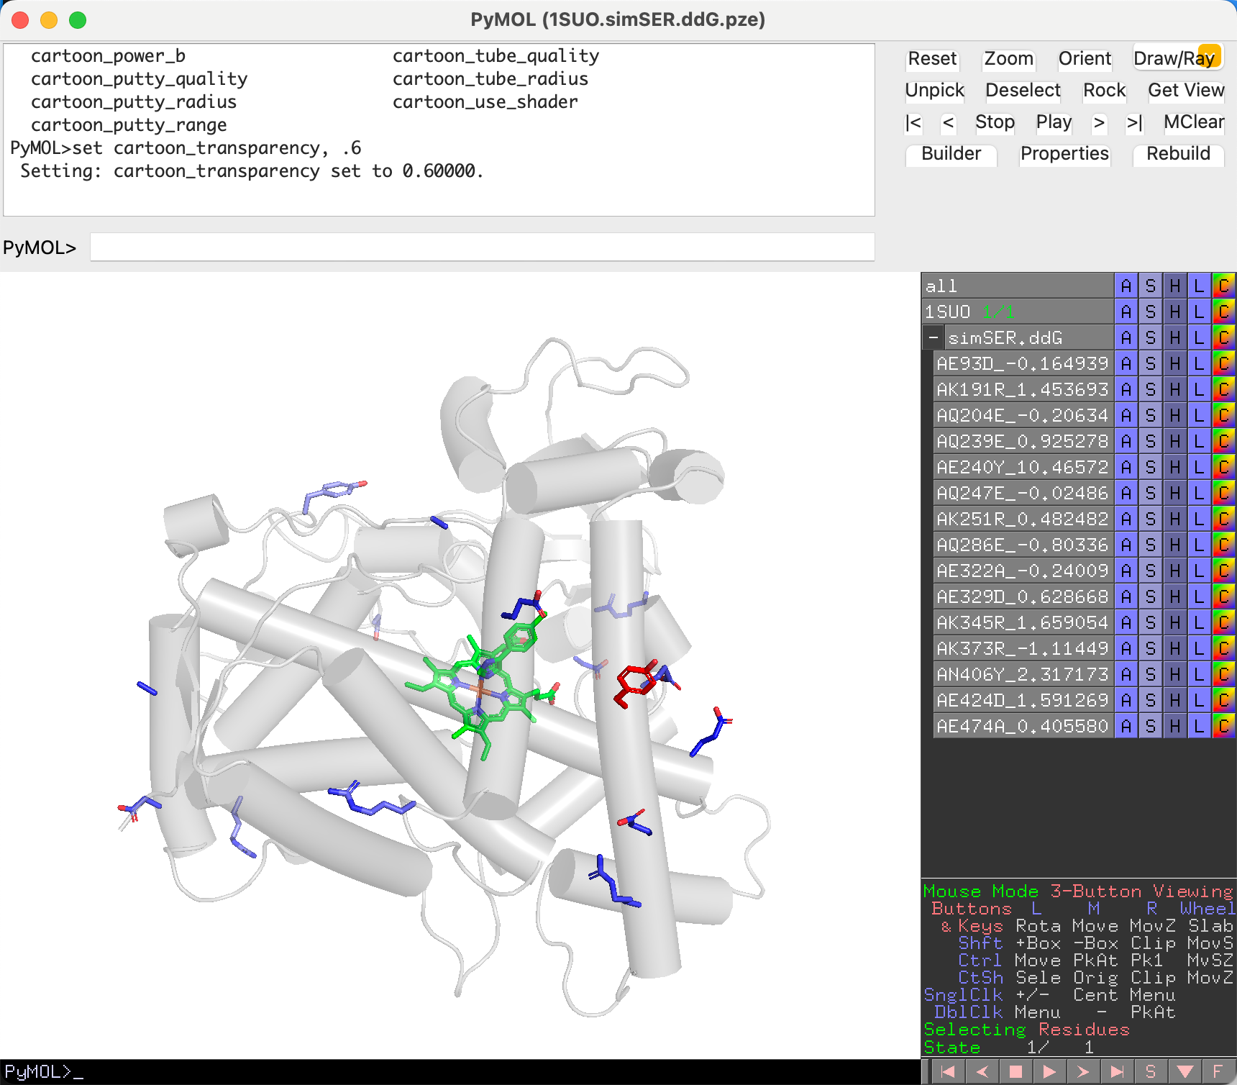Screen dimensions: 1237x1085
Task: Open the Action menu for the all object
Action: coord(1126,286)
